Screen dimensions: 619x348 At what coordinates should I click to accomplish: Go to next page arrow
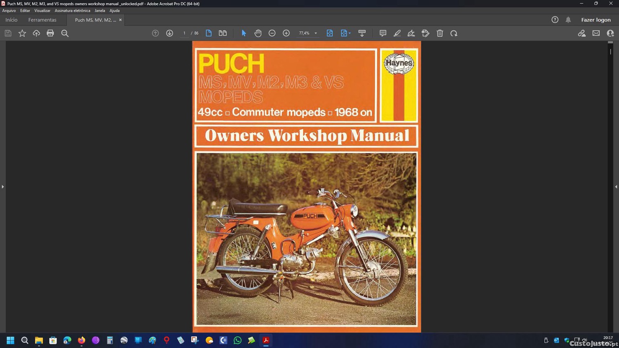point(170,33)
